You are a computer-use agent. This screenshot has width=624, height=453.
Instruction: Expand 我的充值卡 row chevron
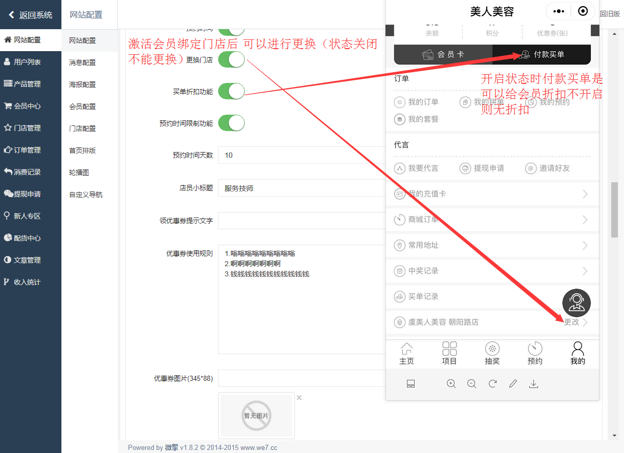coord(585,194)
